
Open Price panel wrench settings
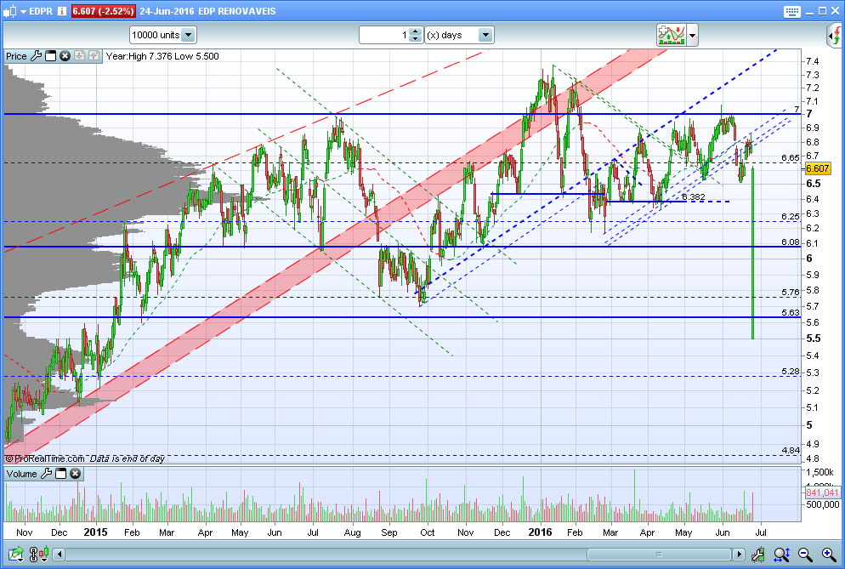[x=36, y=55]
